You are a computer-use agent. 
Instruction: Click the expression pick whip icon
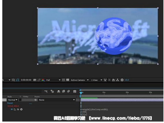tap(18, 109)
